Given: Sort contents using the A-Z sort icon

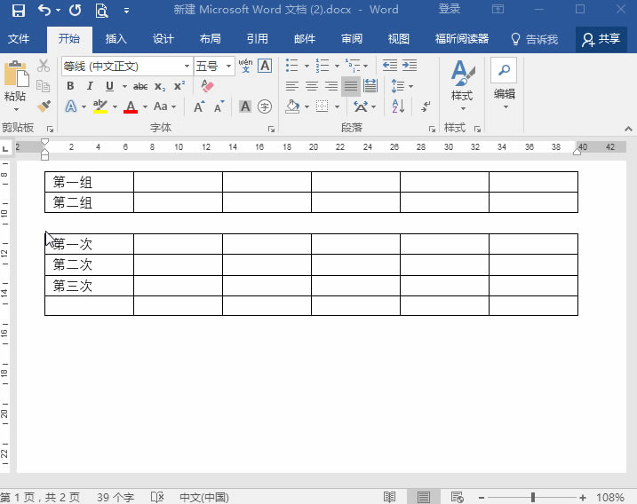Looking at the screenshot, I should tap(398, 106).
